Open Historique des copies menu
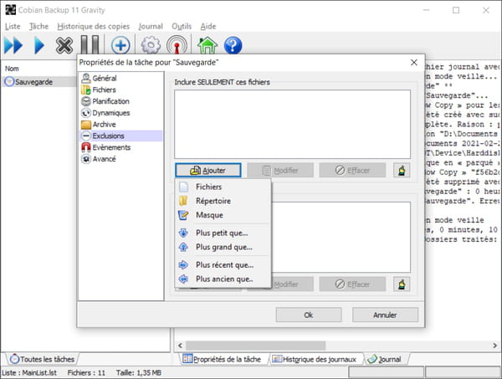Image resolution: width=502 pixels, height=379 pixels. click(93, 26)
